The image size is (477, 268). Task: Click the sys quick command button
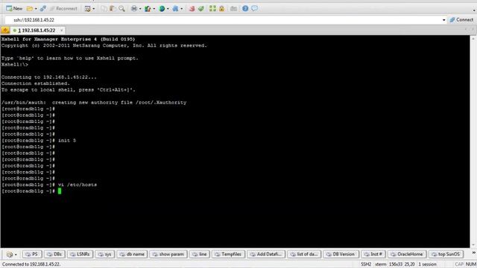[x=104, y=255]
